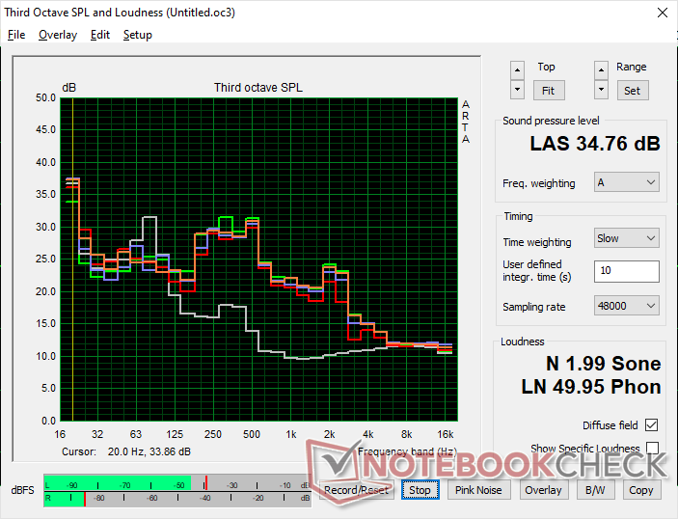Click the Top down arrow
678x519 pixels.
[x=518, y=89]
